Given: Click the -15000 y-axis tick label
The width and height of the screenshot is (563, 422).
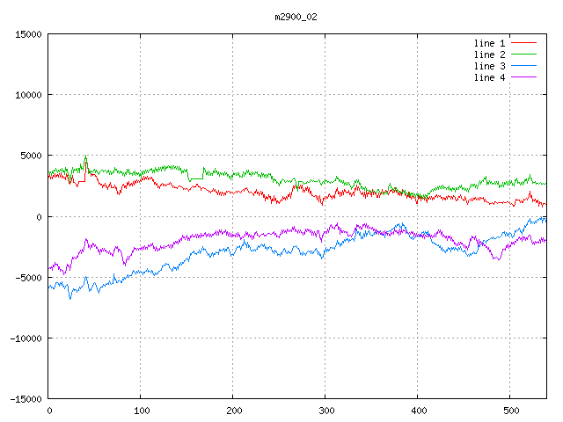Looking at the screenshot, I should pyautogui.click(x=26, y=398).
